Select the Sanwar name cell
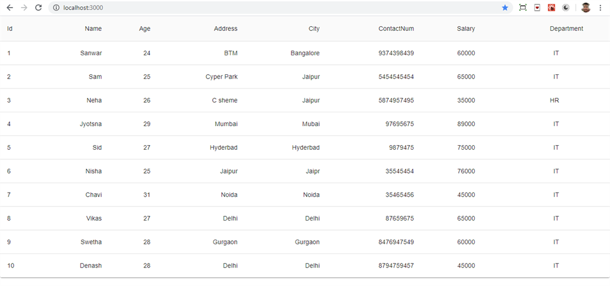This screenshot has height=286, width=610. click(91, 53)
